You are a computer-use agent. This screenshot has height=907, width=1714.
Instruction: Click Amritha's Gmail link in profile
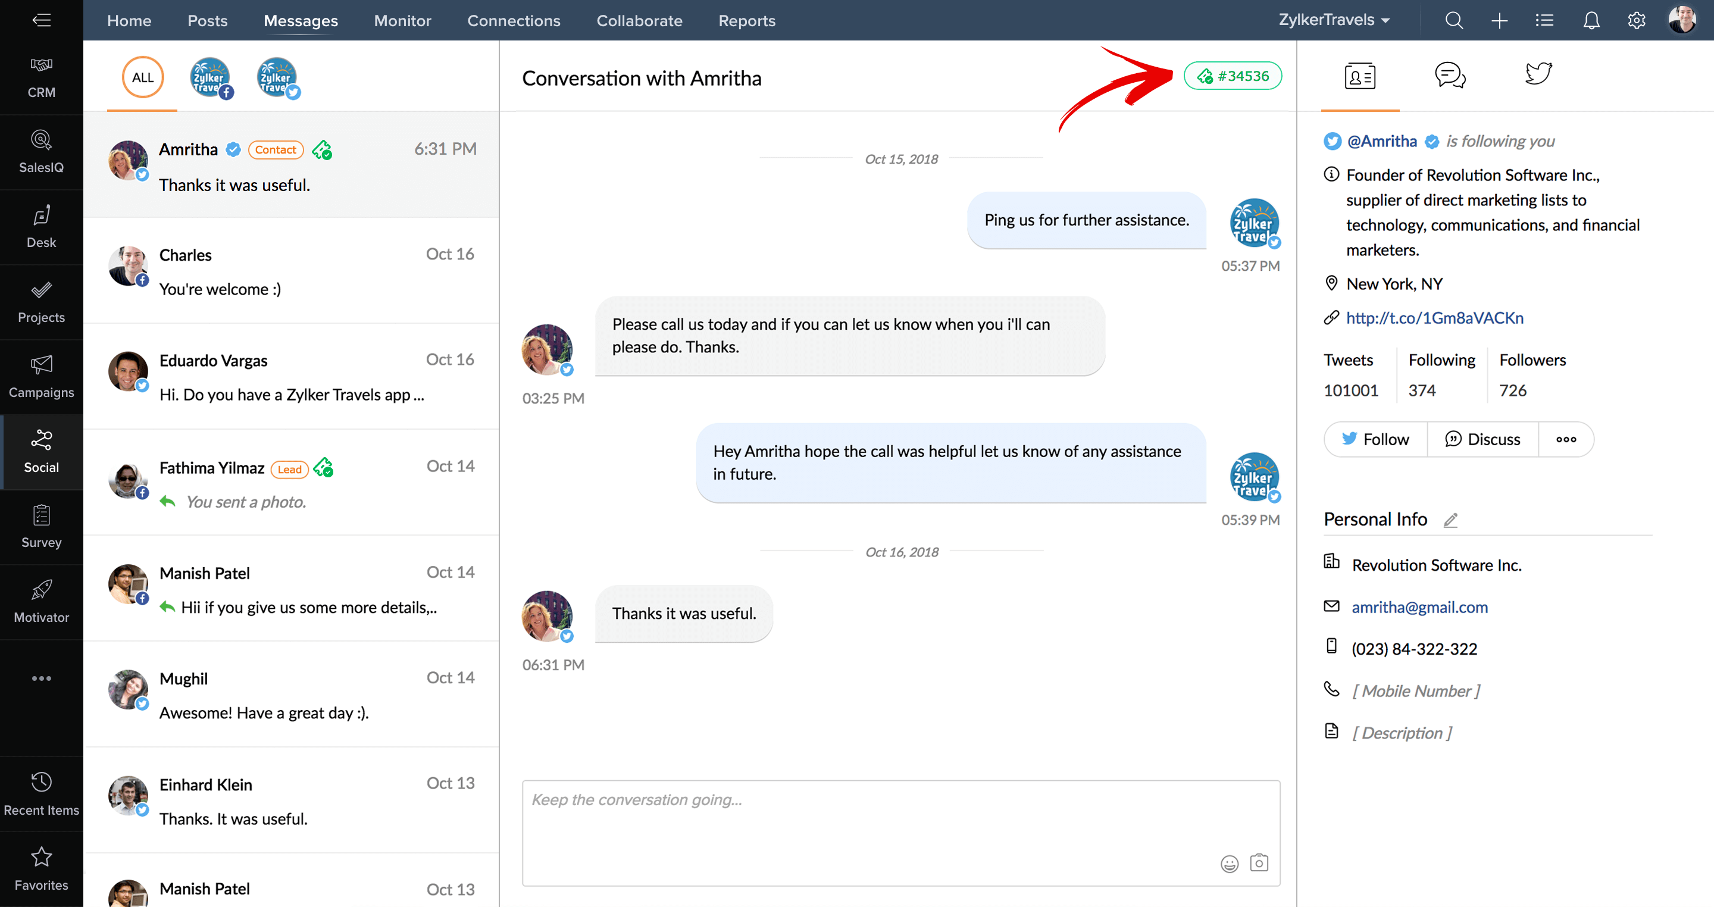(1421, 606)
